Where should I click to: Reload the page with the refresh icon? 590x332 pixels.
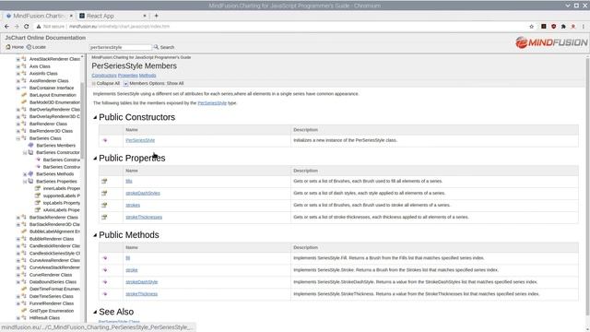click(27, 27)
